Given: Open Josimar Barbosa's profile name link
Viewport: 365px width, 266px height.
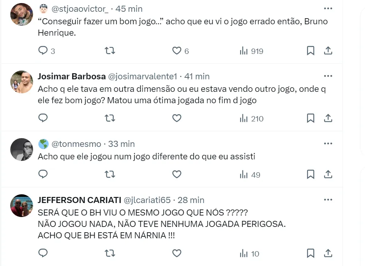Looking at the screenshot, I should [x=71, y=76].
